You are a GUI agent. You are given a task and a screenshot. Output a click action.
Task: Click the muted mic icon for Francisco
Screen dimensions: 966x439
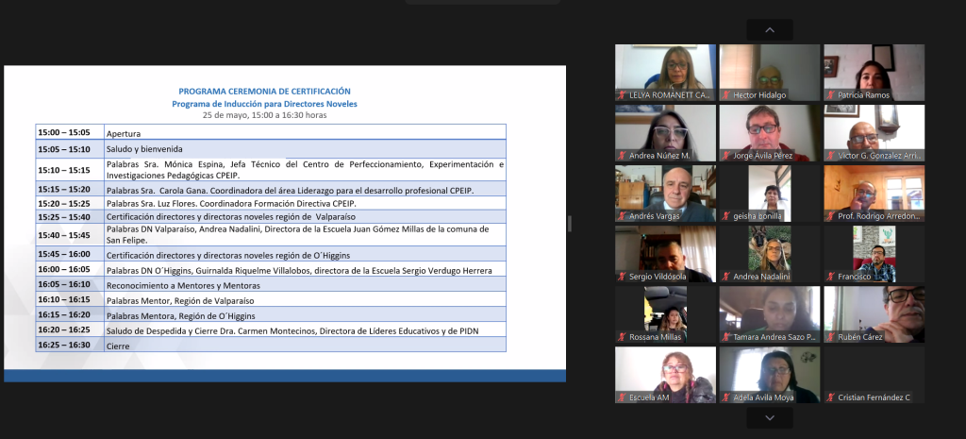pos(830,277)
